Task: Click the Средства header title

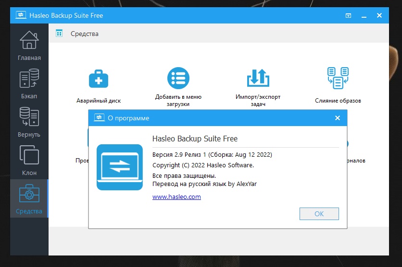Action: point(84,34)
